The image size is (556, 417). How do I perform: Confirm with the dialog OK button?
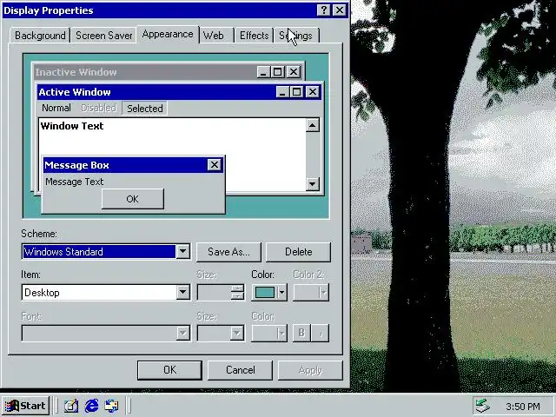pos(170,370)
